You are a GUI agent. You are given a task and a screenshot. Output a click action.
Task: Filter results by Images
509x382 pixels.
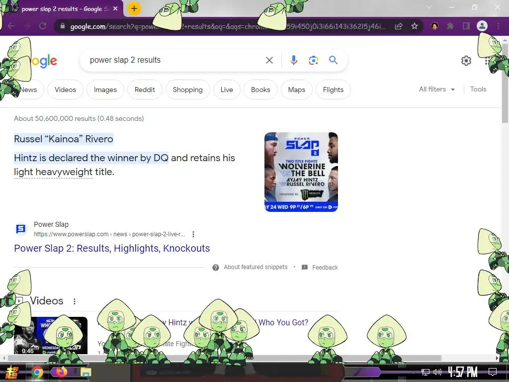105,90
